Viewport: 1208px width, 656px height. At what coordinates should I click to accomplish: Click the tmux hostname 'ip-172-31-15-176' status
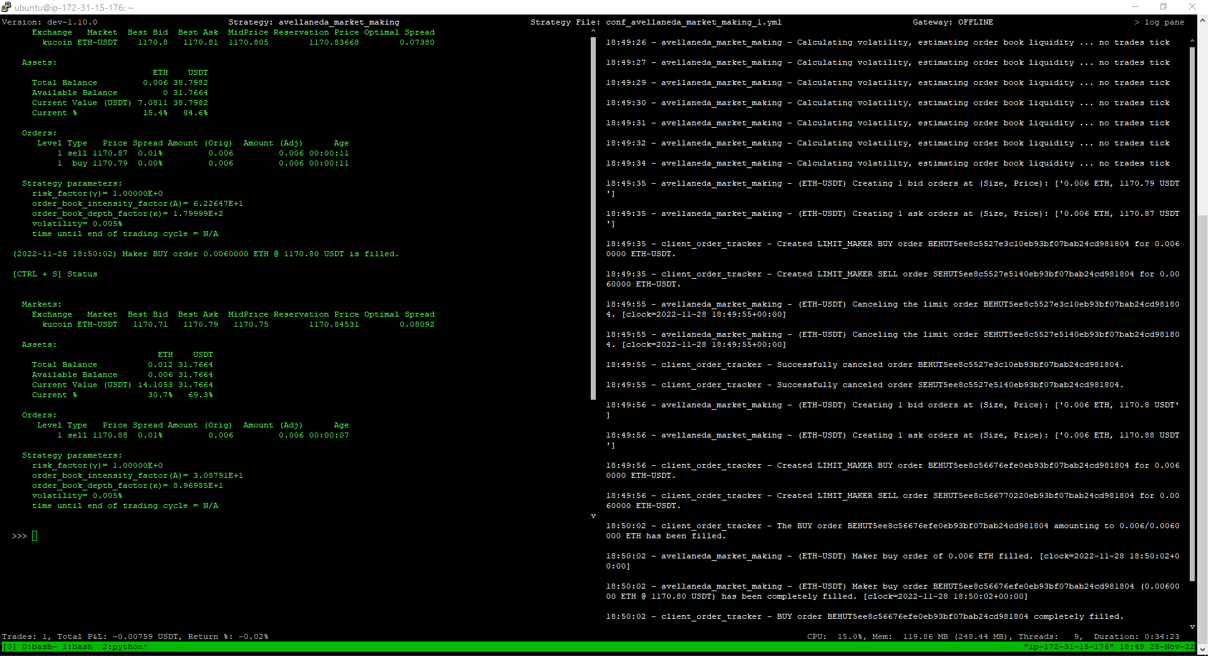tap(1068, 647)
